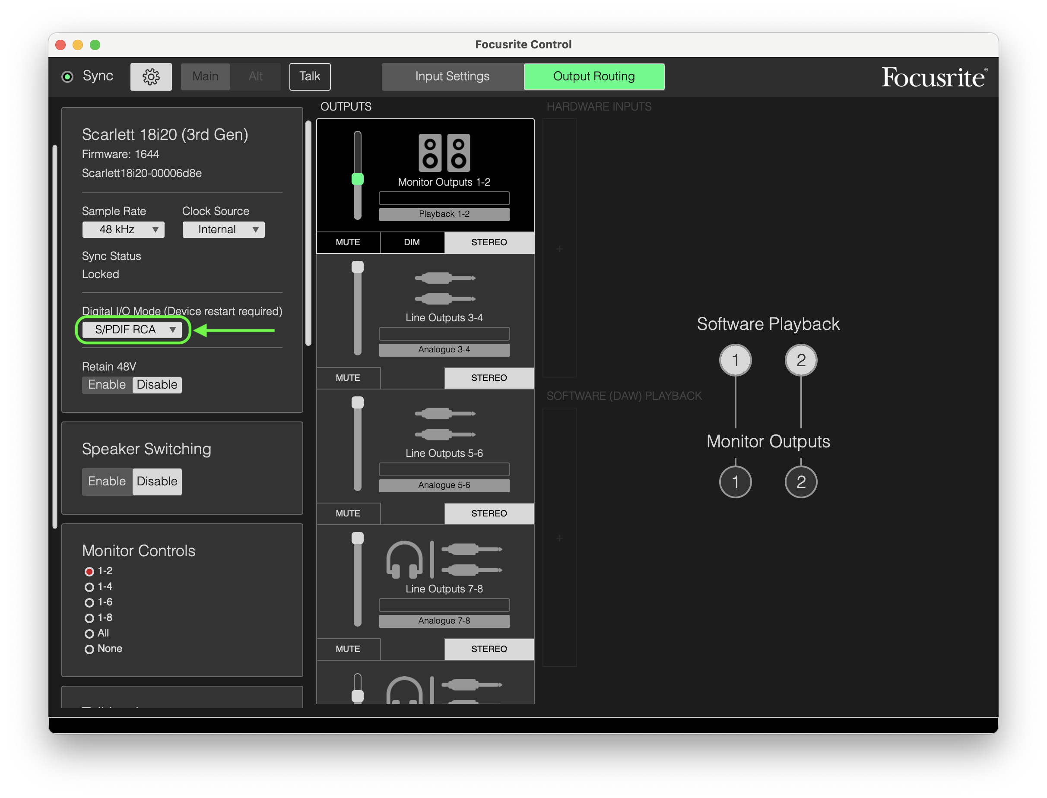Click the Line Outputs 5-6 volume fader
This screenshot has width=1047, height=798.
357,403
